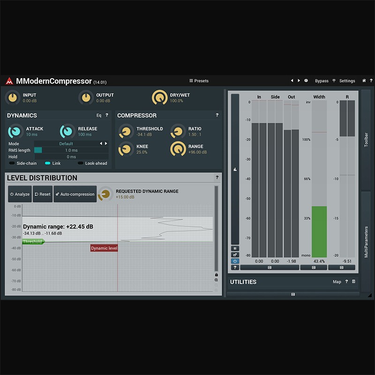Collapse the R meter bar
The height and width of the screenshot is (375, 375).
342,268
